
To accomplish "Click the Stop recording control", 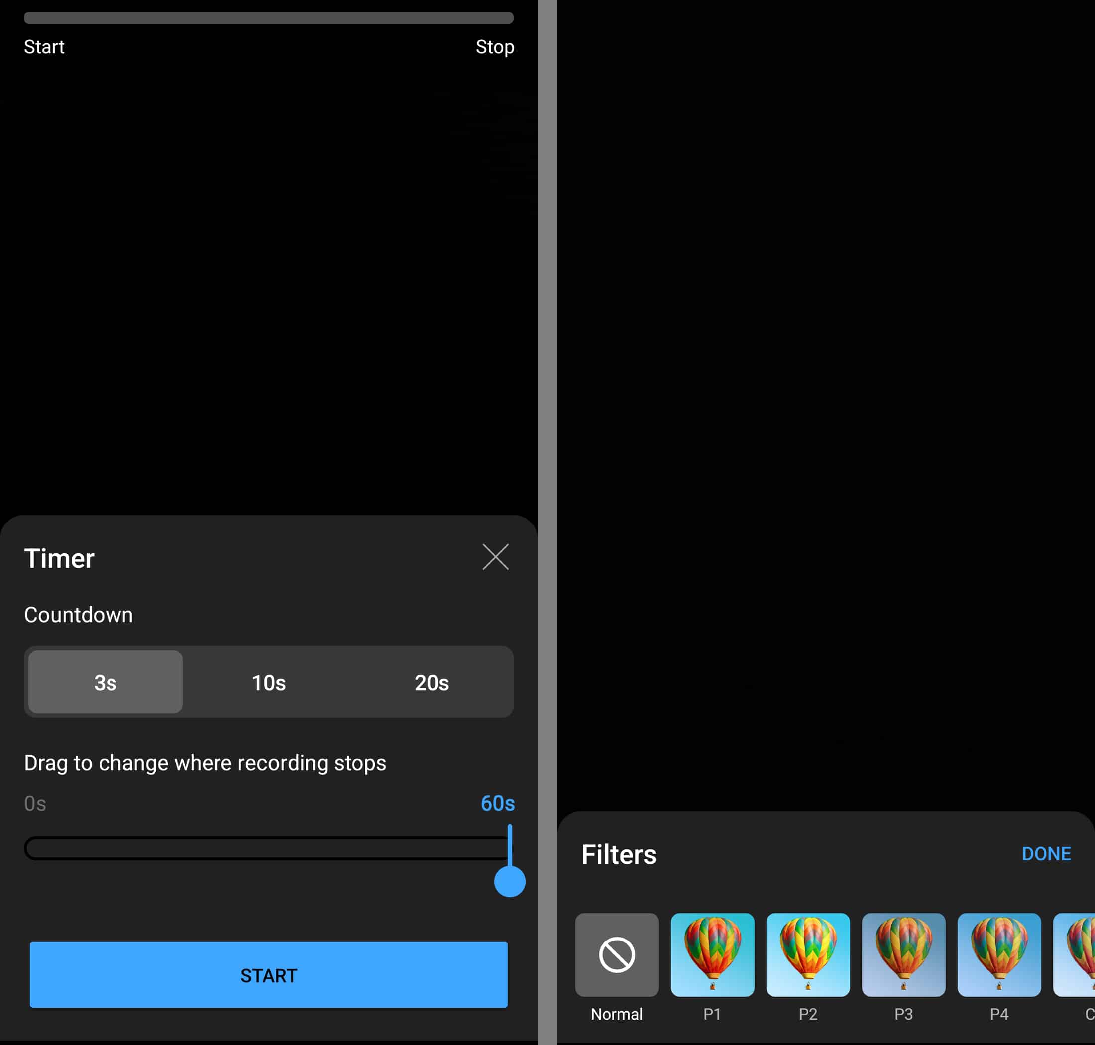I will 495,45.
